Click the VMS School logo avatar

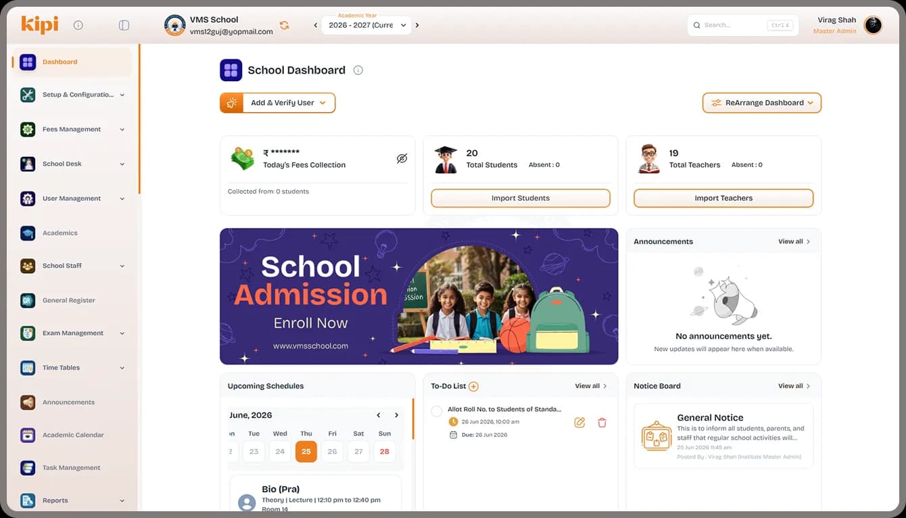click(175, 26)
